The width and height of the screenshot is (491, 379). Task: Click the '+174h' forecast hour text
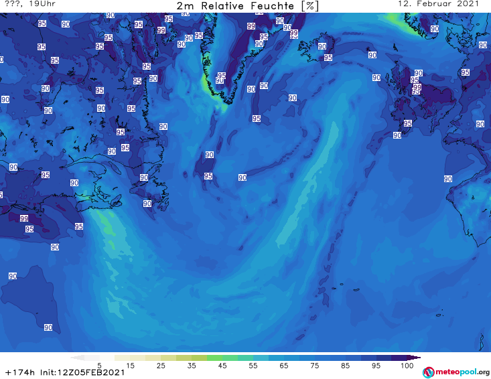pyautogui.click(x=20, y=372)
